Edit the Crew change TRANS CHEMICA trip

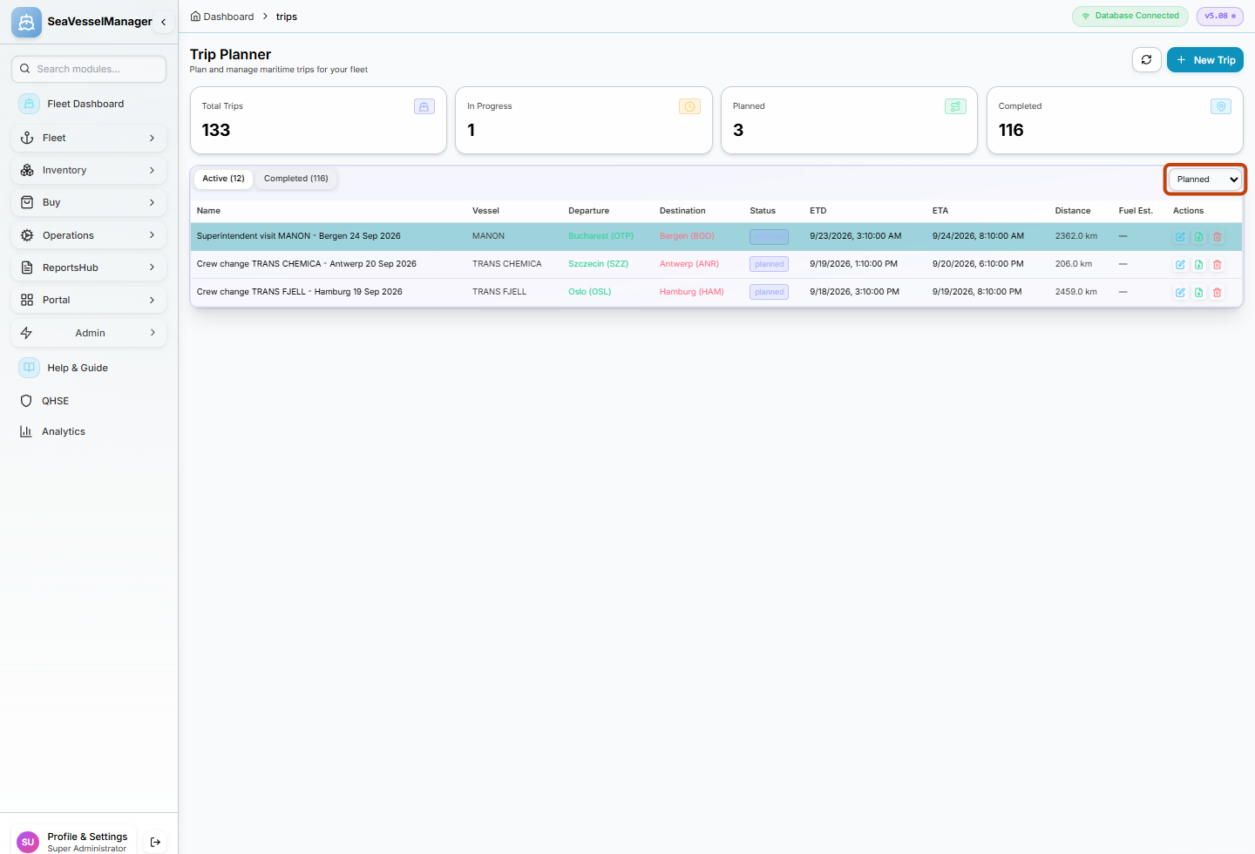pyautogui.click(x=1180, y=265)
